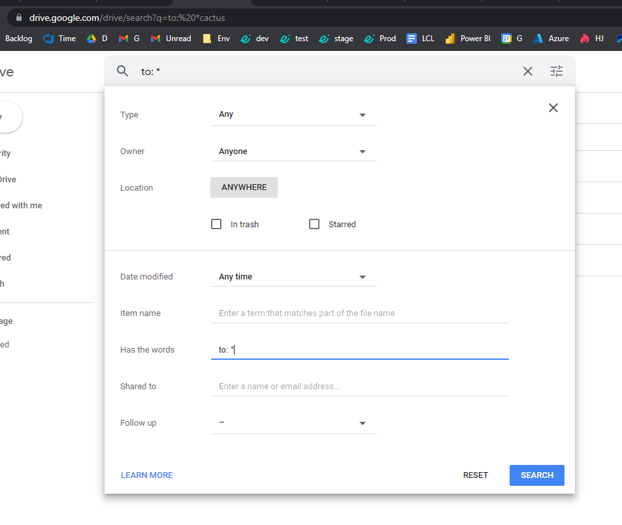The image size is (622, 525).
Task: Click the RESET button
Action: (x=476, y=475)
